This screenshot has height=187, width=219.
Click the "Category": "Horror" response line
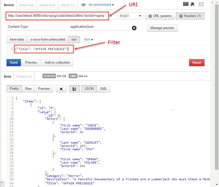coord(64,176)
